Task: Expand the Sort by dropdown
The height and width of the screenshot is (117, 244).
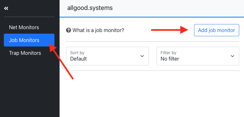Action: pyautogui.click(x=107, y=56)
